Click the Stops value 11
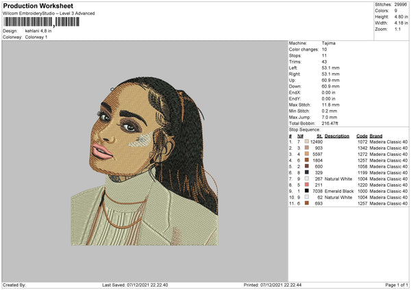The image size is (411, 290). [324, 55]
